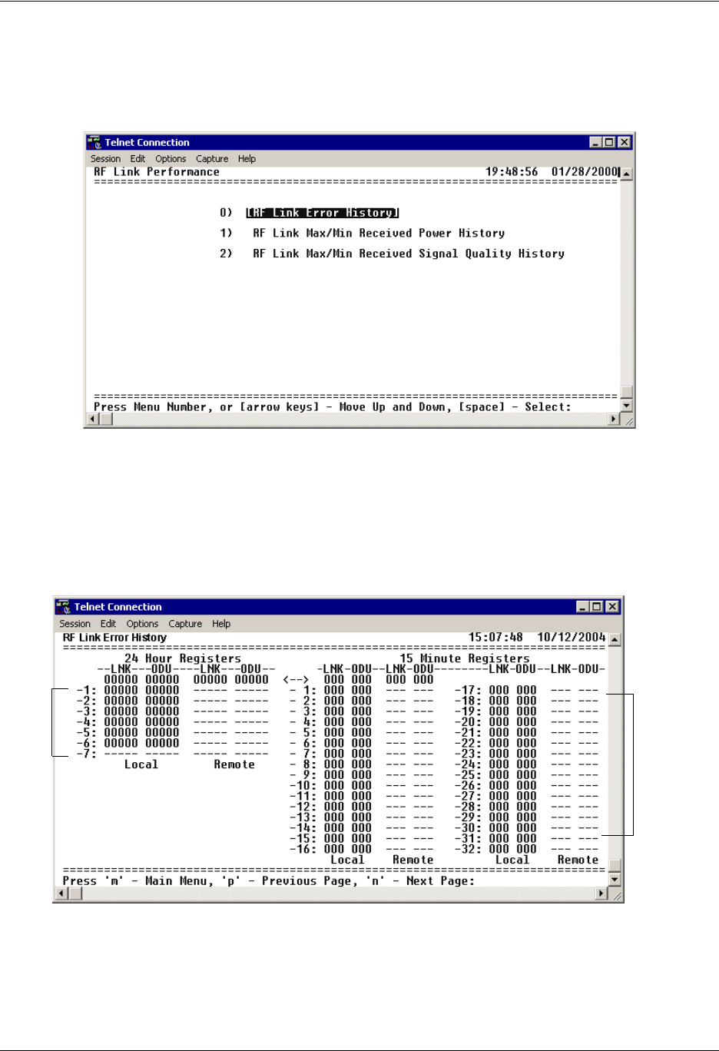The height and width of the screenshot is (1051, 719).
Task: Click the -7: row in 24 Hour Registers
Action: (x=173, y=754)
